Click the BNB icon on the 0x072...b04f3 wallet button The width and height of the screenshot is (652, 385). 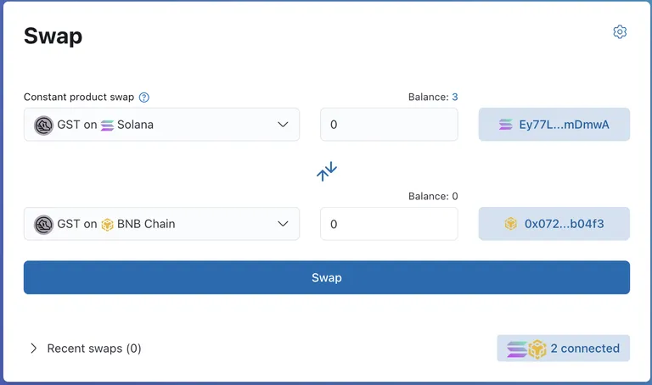click(x=510, y=224)
